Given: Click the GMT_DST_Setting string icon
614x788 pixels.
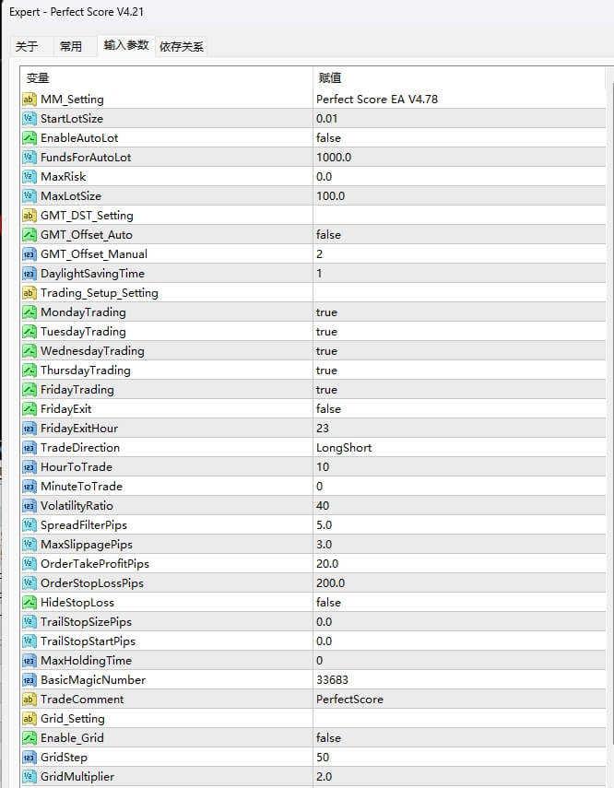Looking at the screenshot, I should tap(30, 215).
